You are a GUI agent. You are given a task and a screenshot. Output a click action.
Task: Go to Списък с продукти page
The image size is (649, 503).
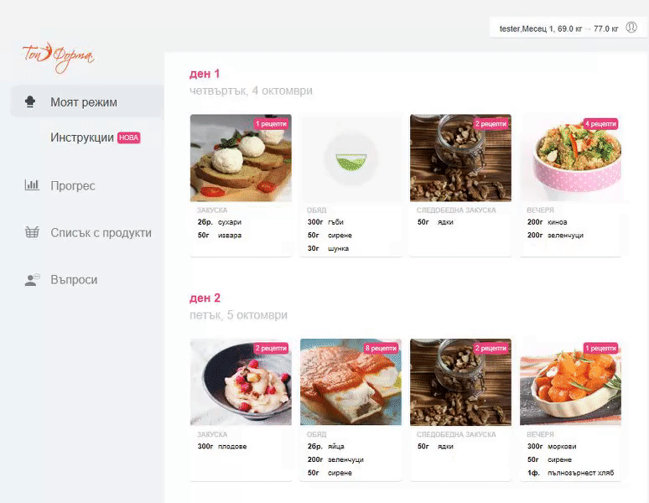(x=101, y=233)
